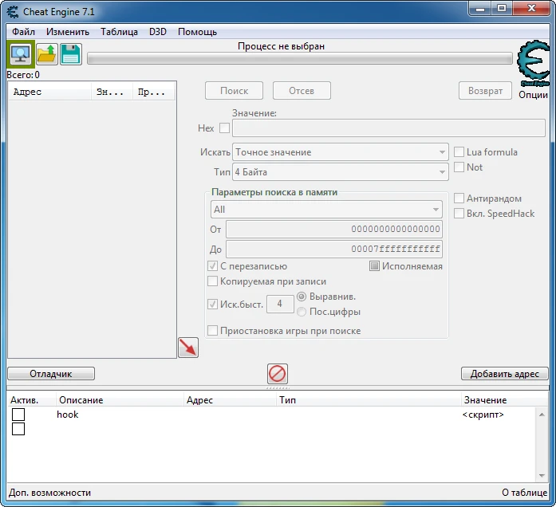
Task: Click the Процесс не выбран label
Action: coord(282,46)
